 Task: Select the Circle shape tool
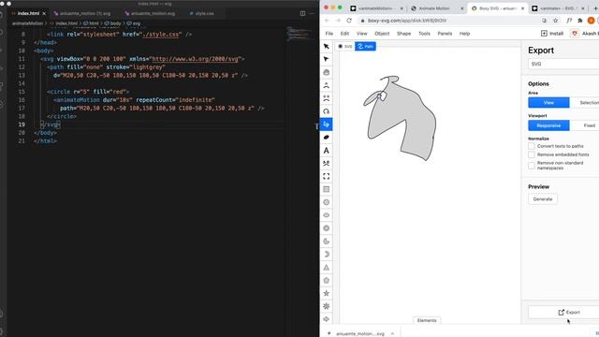[327, 202]
